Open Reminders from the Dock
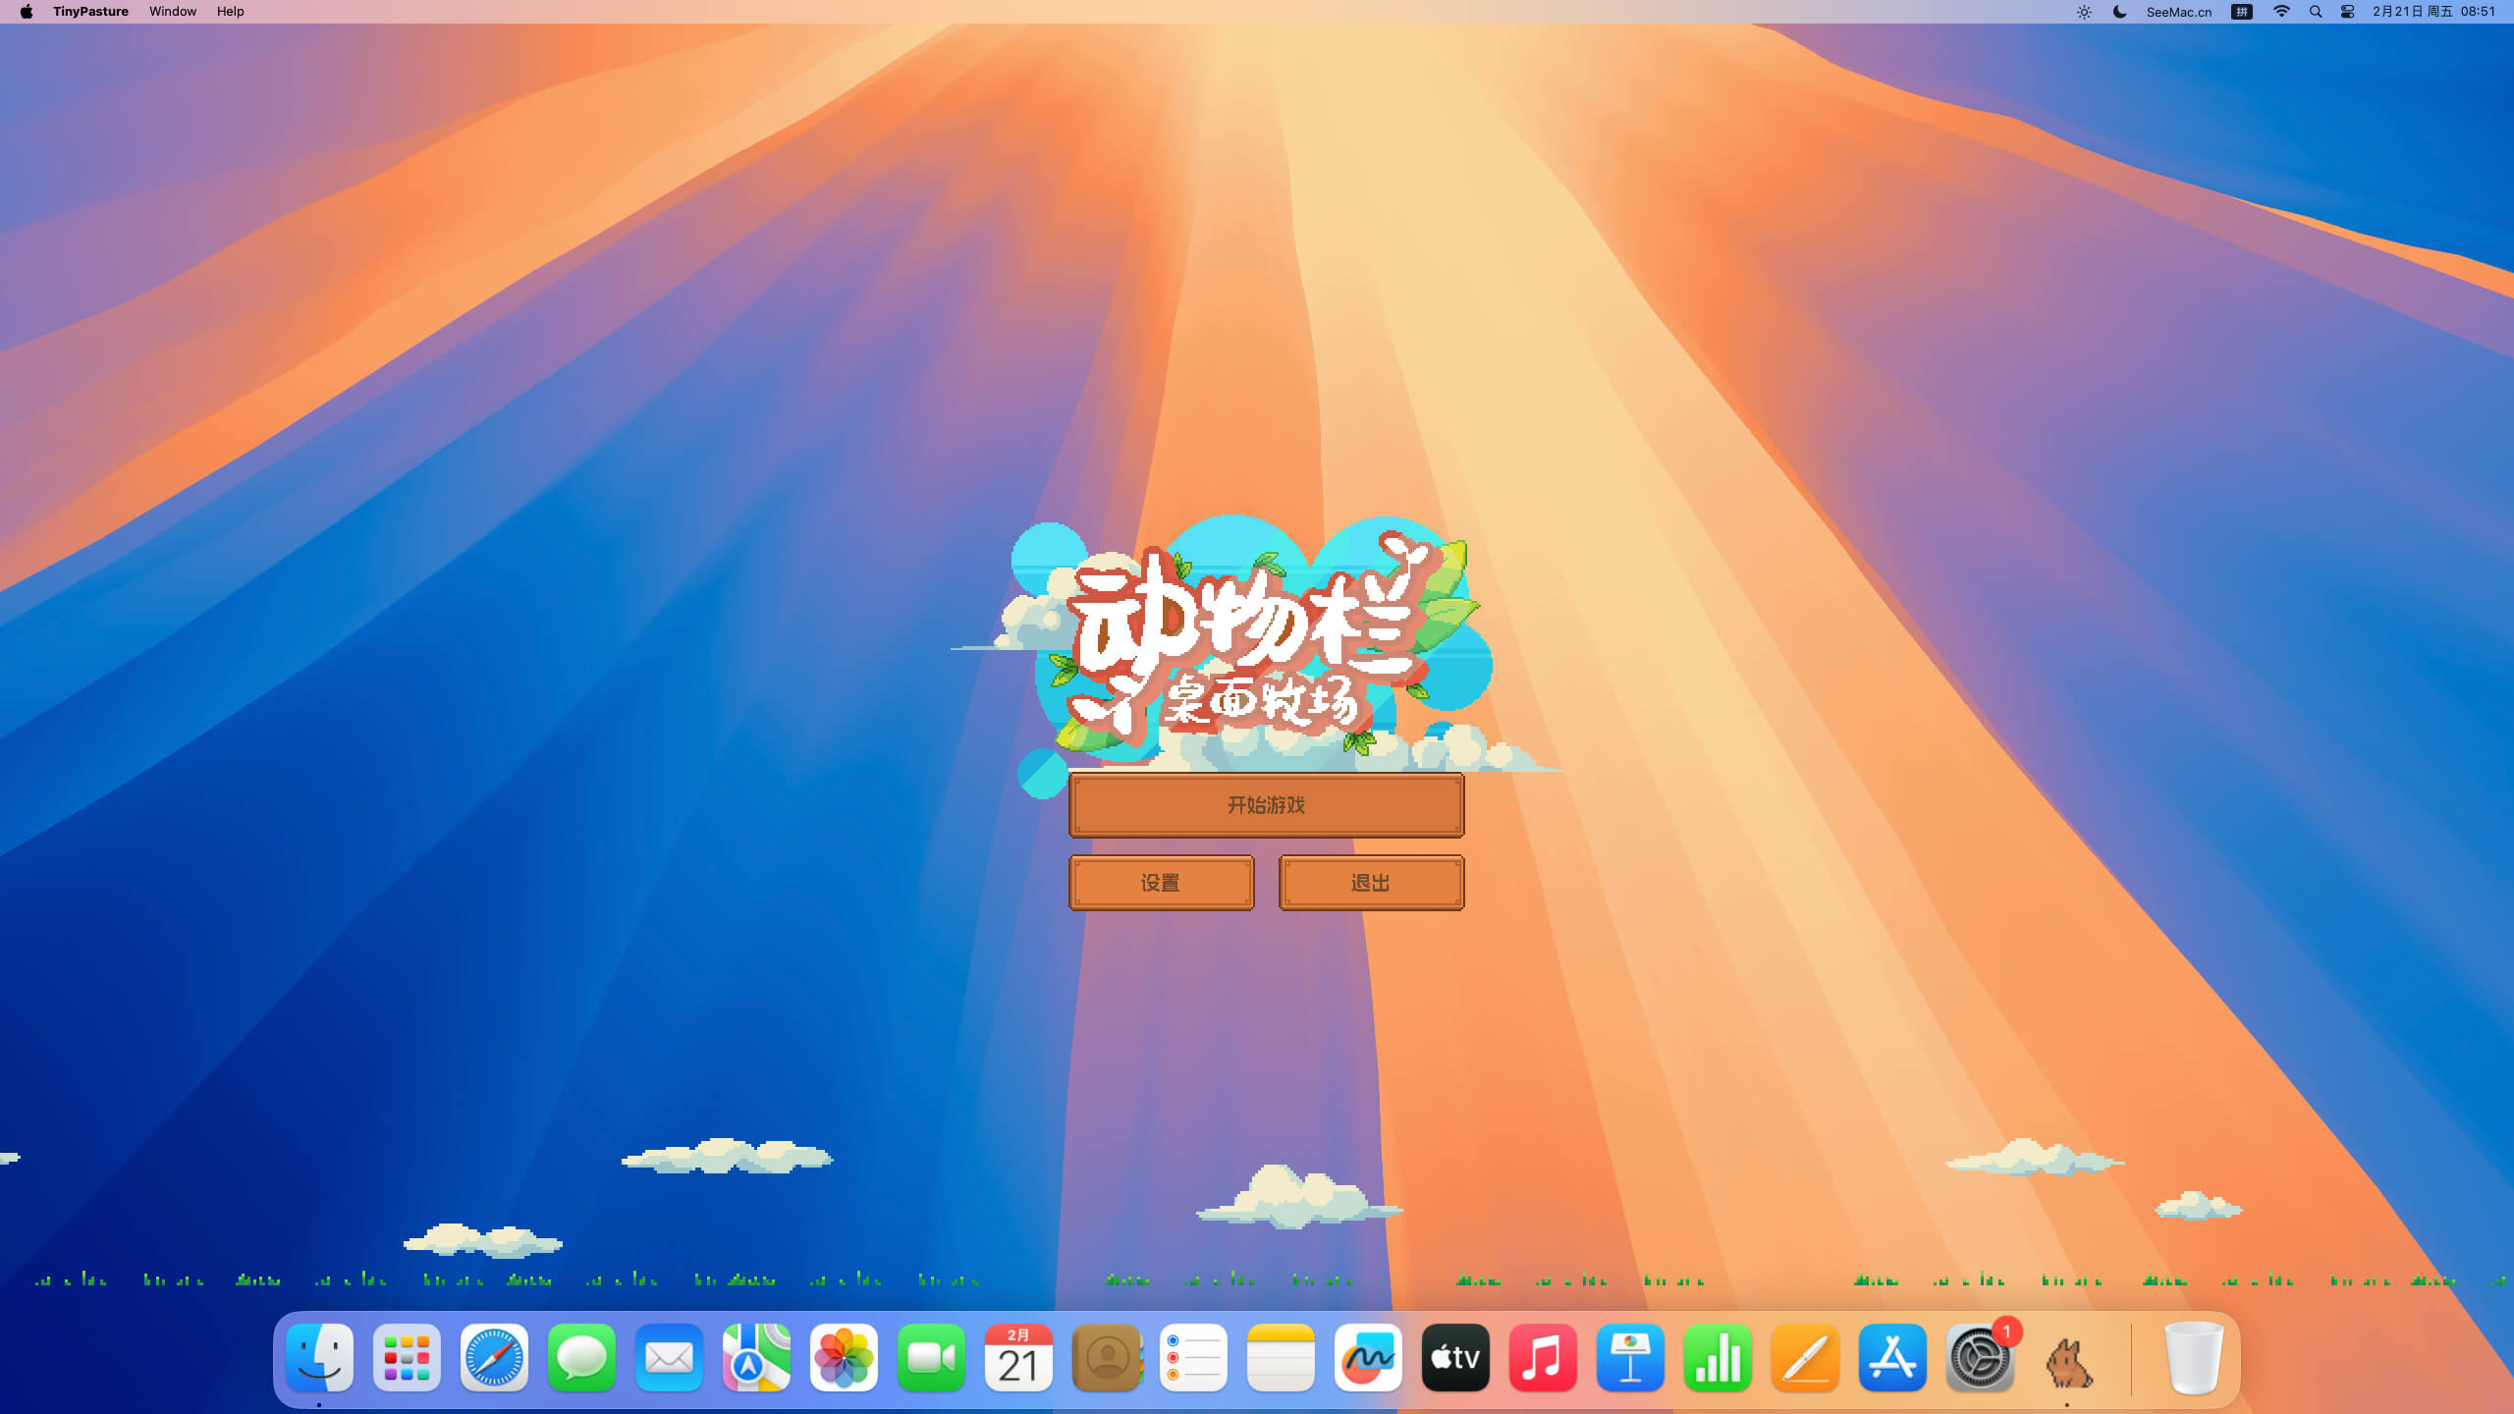The image size is (2514, 1414). click(1193, 1358)
